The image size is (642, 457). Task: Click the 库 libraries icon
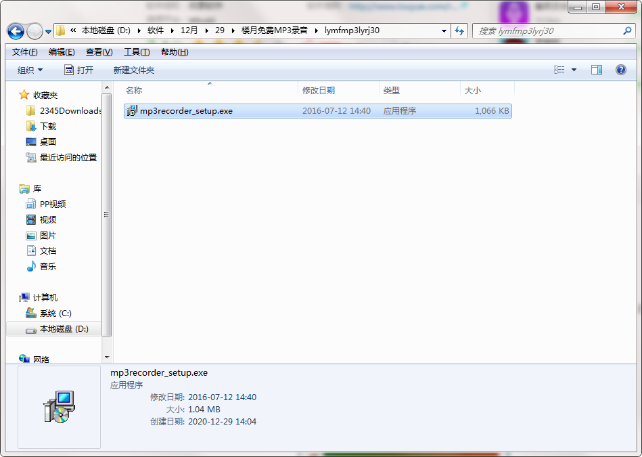pyautogui.click(x=24, y=188)
